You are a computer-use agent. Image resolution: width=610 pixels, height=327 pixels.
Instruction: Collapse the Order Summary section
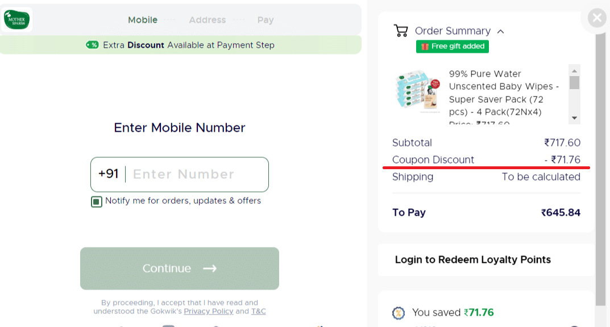coord(500,32)
